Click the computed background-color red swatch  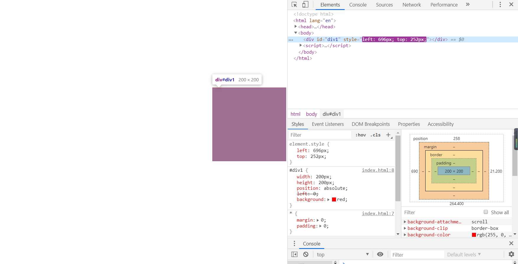[474, 235]
